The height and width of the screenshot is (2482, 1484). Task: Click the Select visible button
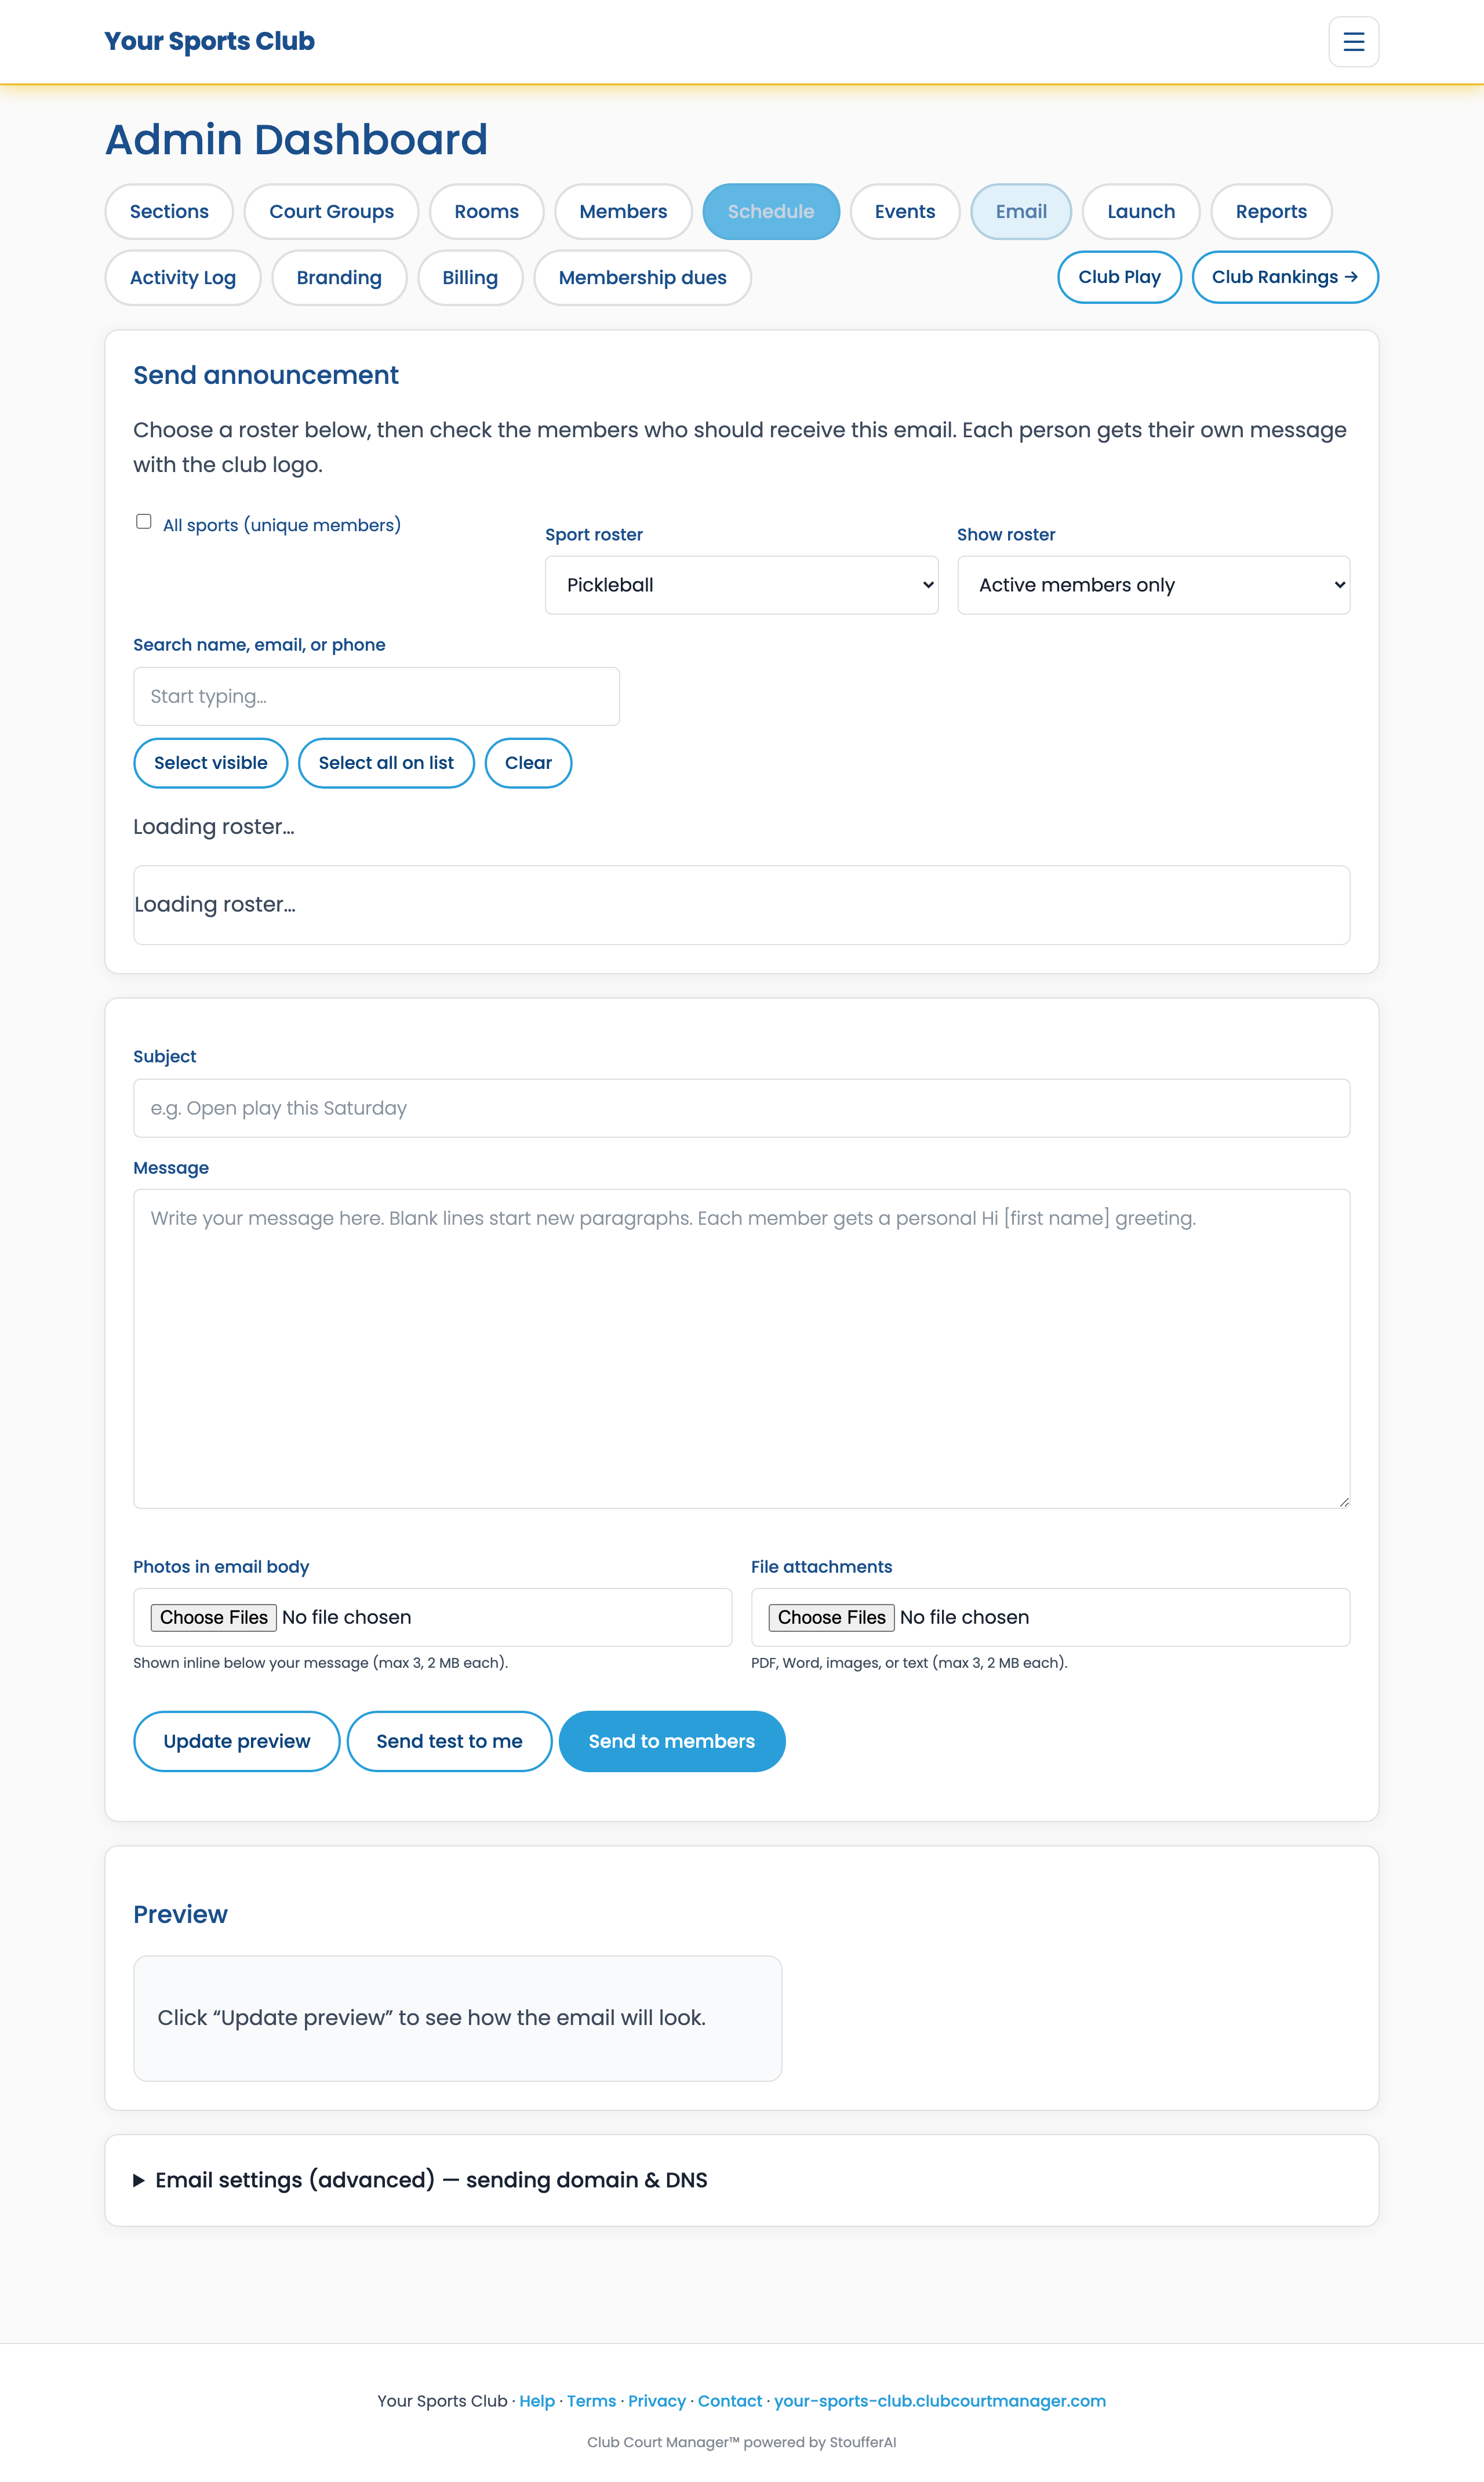pyautogui.click(x=211, y=763)
